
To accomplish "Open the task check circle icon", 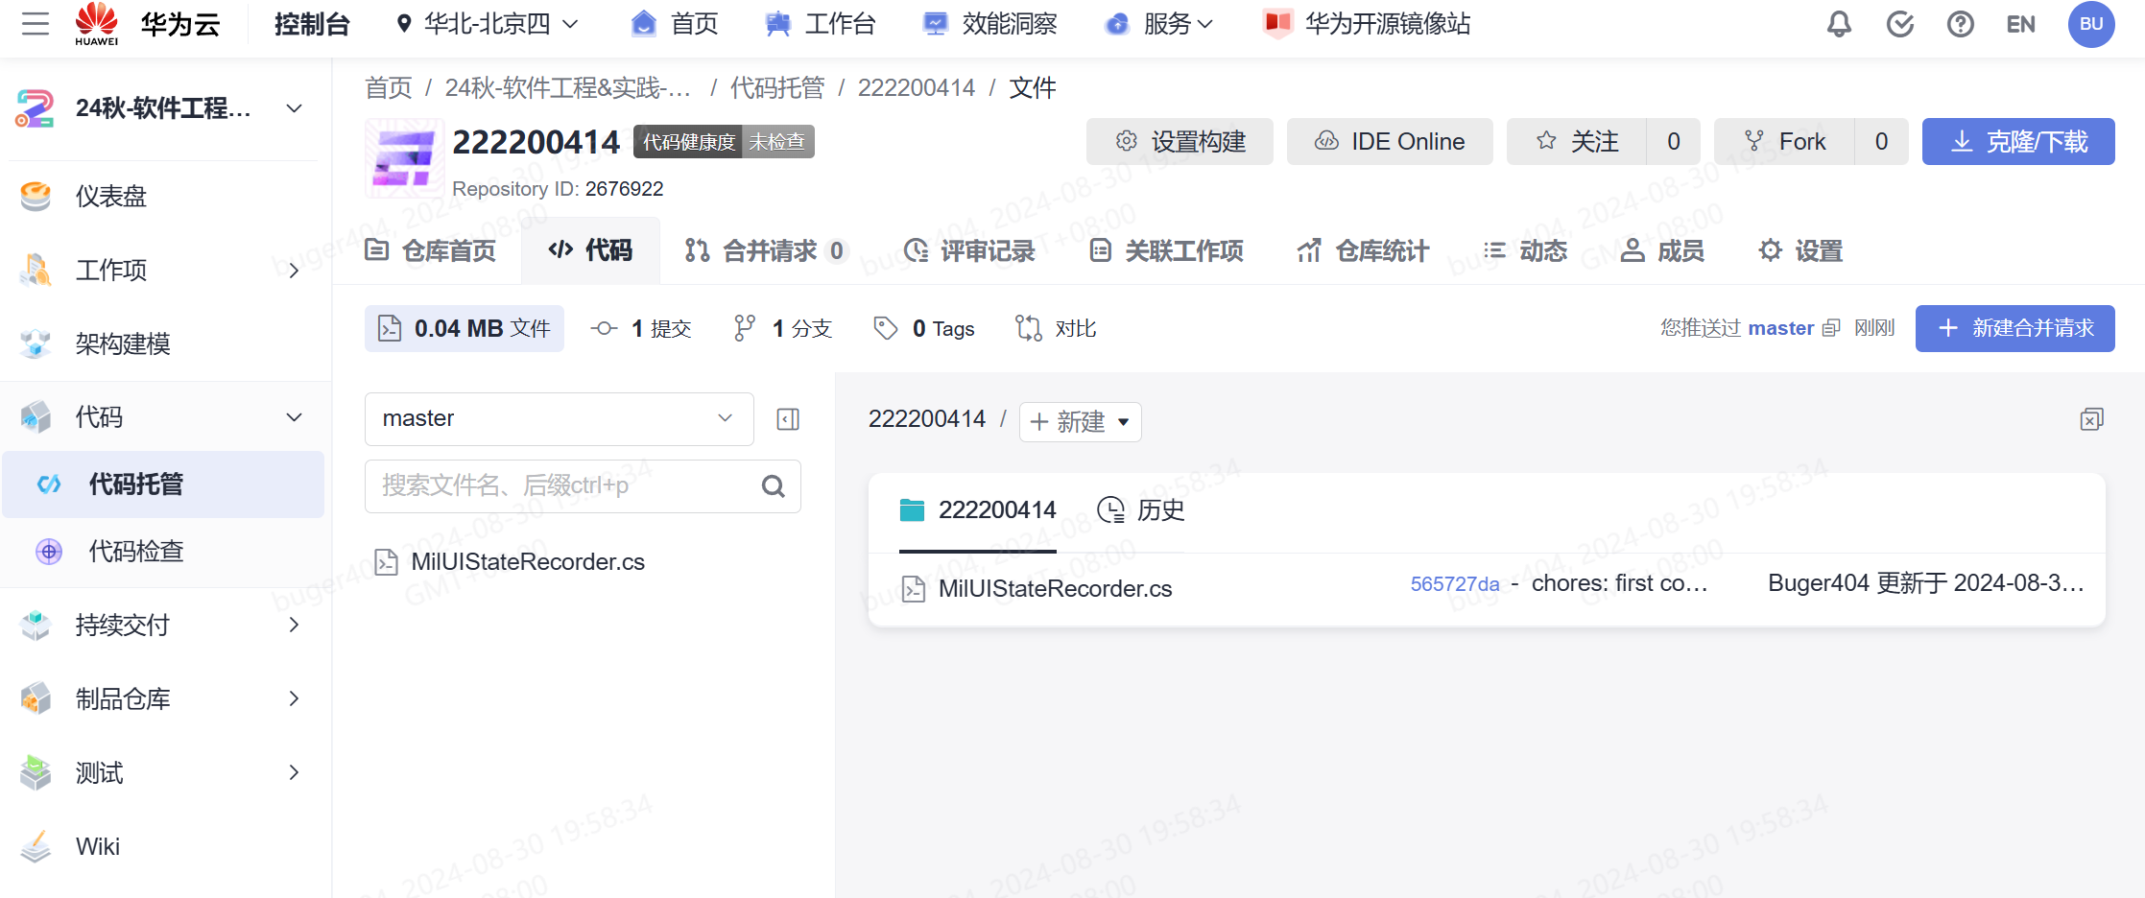I will [x=1900, y=24].
